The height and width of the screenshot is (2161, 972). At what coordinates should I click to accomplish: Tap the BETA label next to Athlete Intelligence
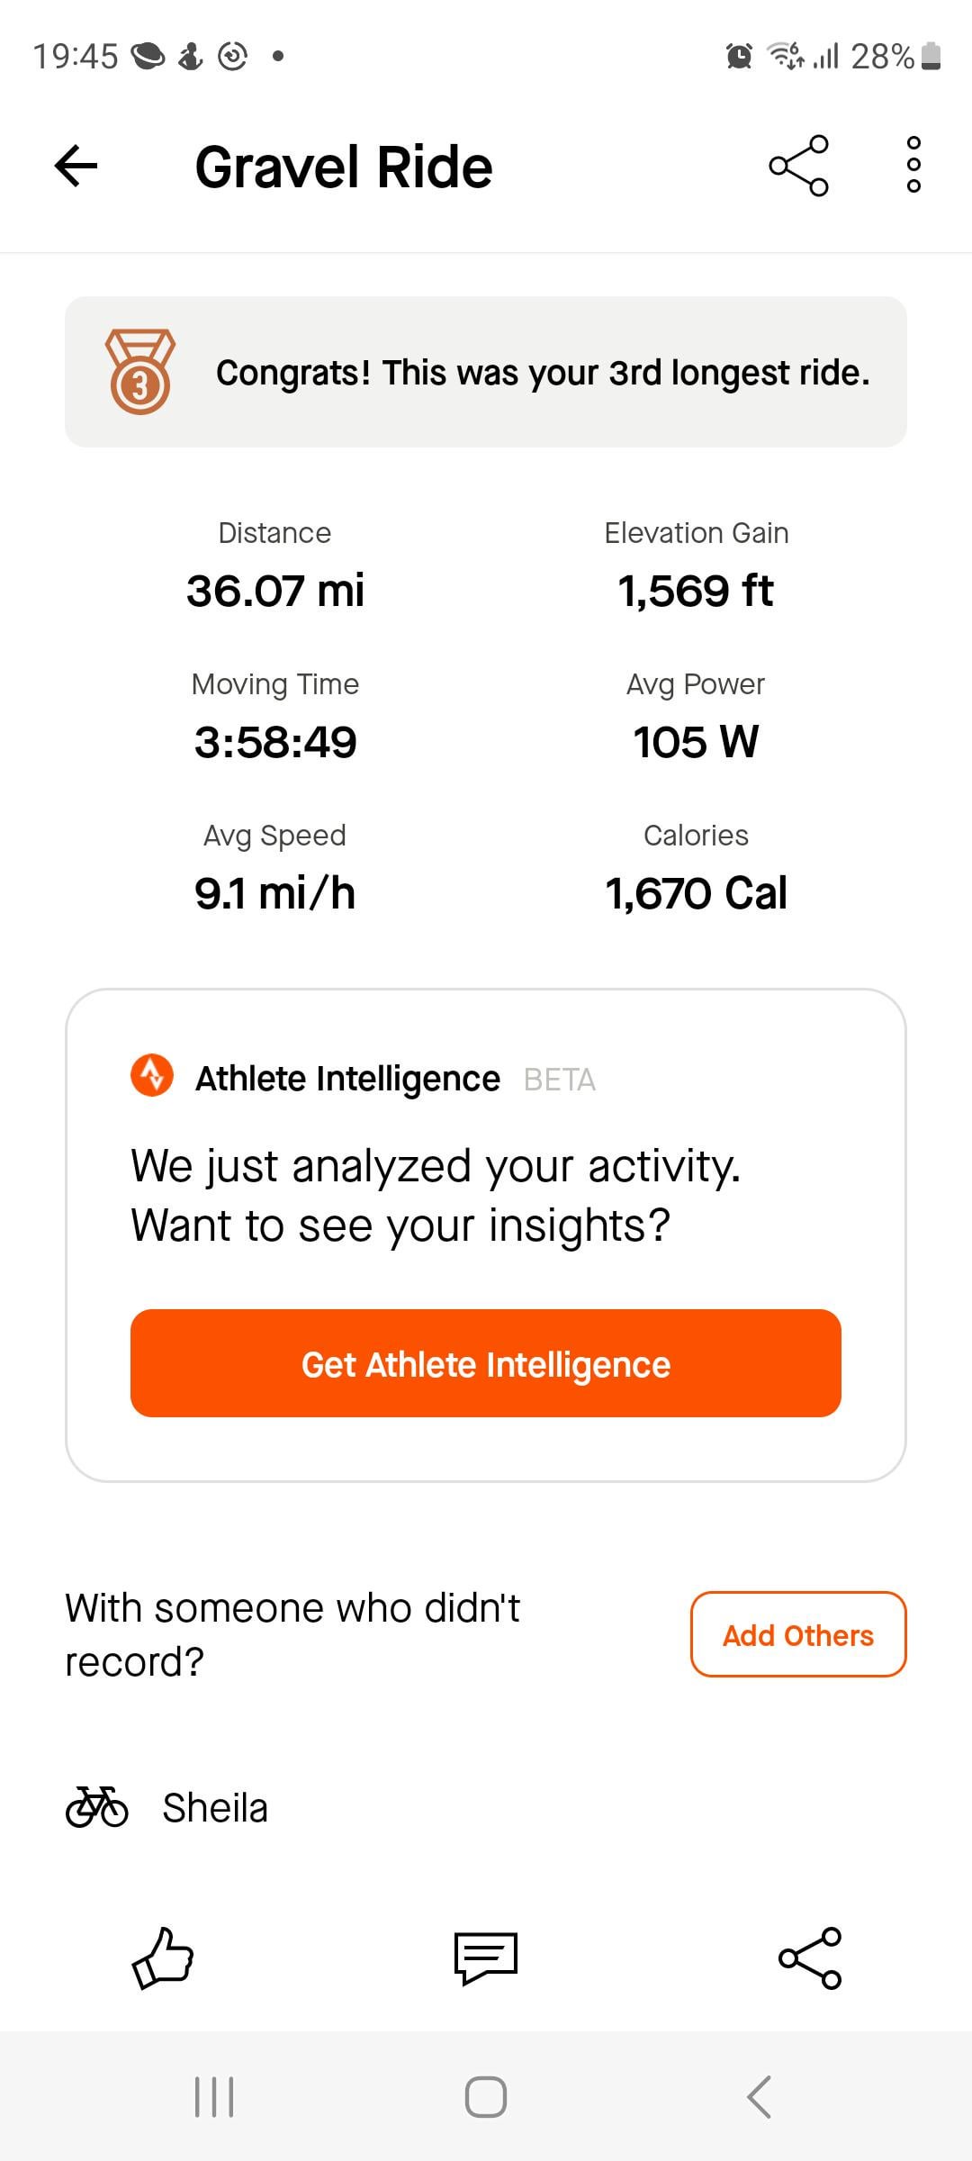click(x=560, y=1079)
